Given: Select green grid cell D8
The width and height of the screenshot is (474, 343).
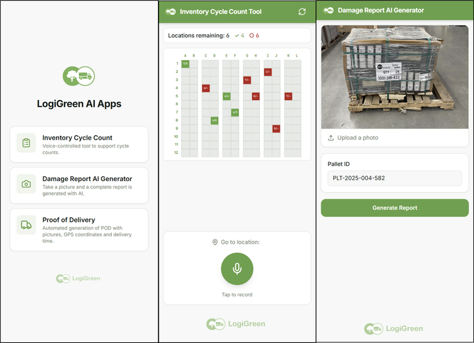Looking at the screenshot, I should (215, 120).
